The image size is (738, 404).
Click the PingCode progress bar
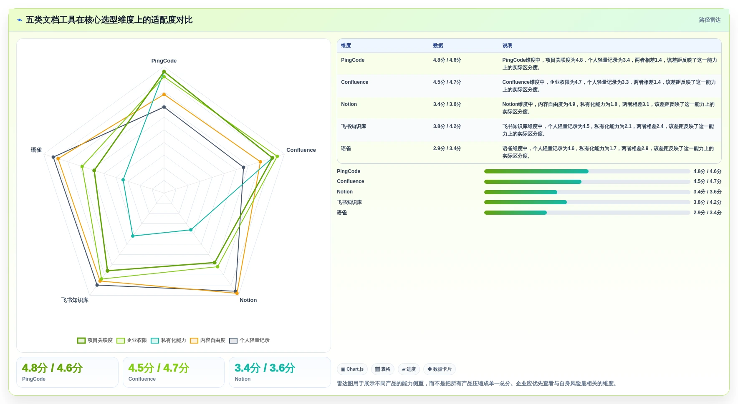coord(587,171)
